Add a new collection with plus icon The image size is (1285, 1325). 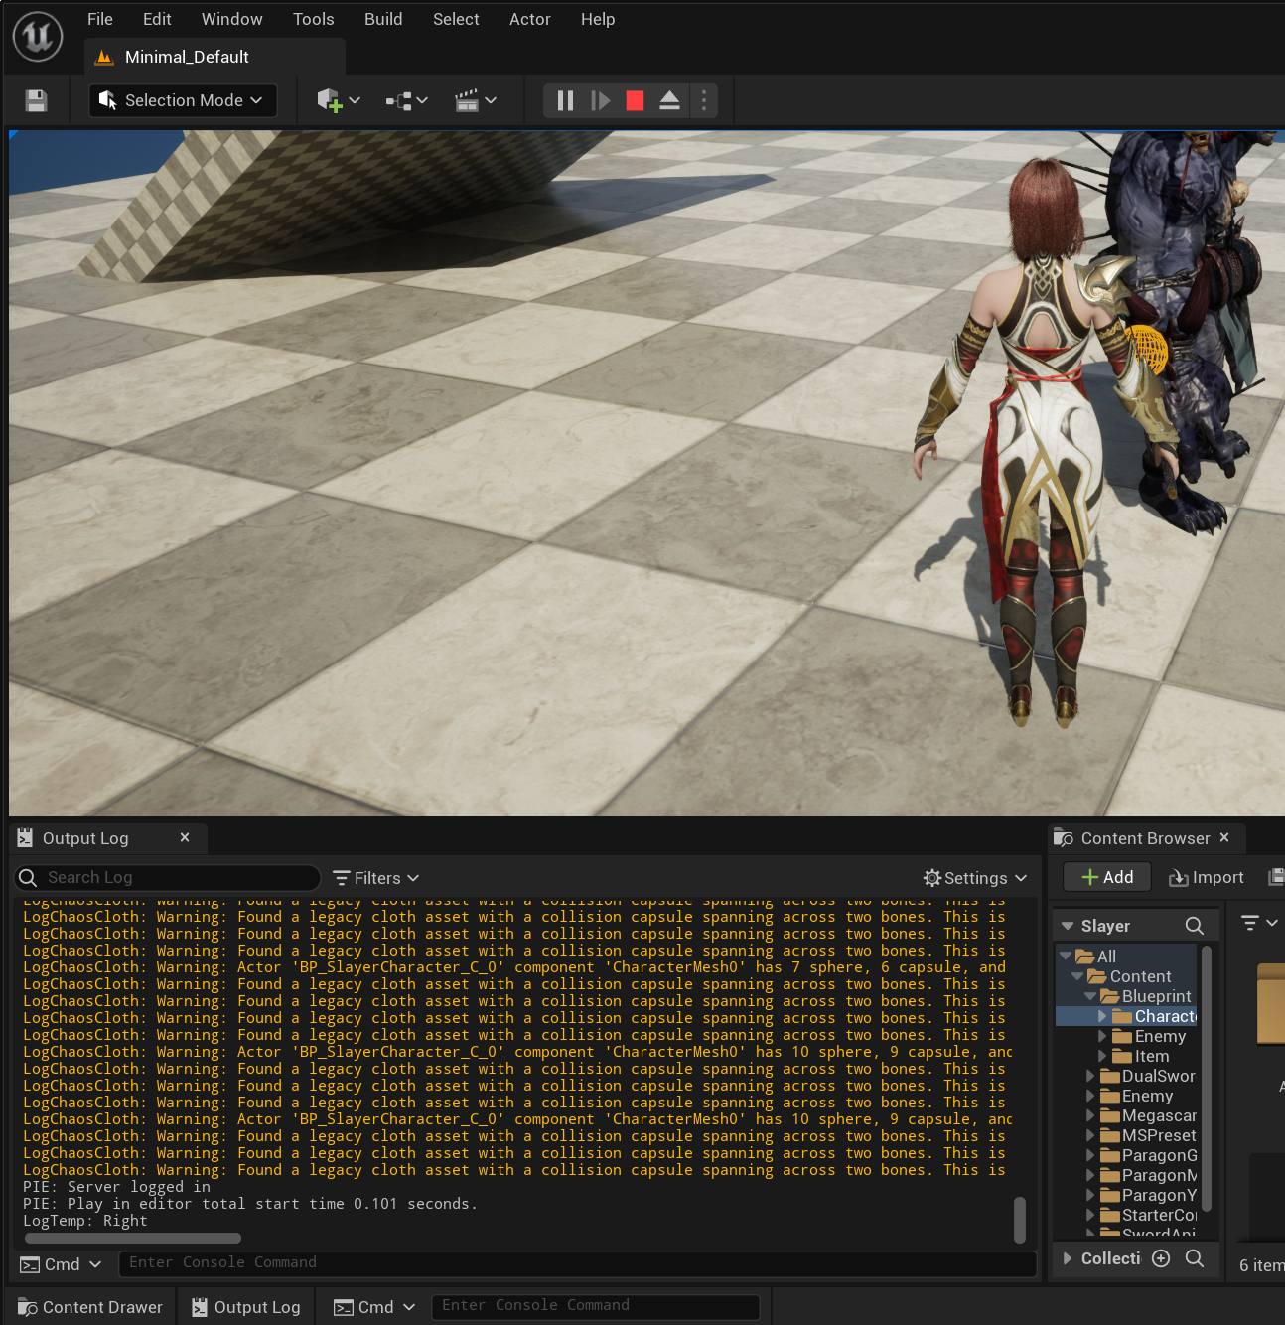[1161, 1258]
